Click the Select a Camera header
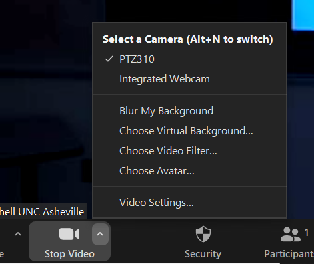The height and width of the screenshot is (264, 314). (x=187, y=39)
